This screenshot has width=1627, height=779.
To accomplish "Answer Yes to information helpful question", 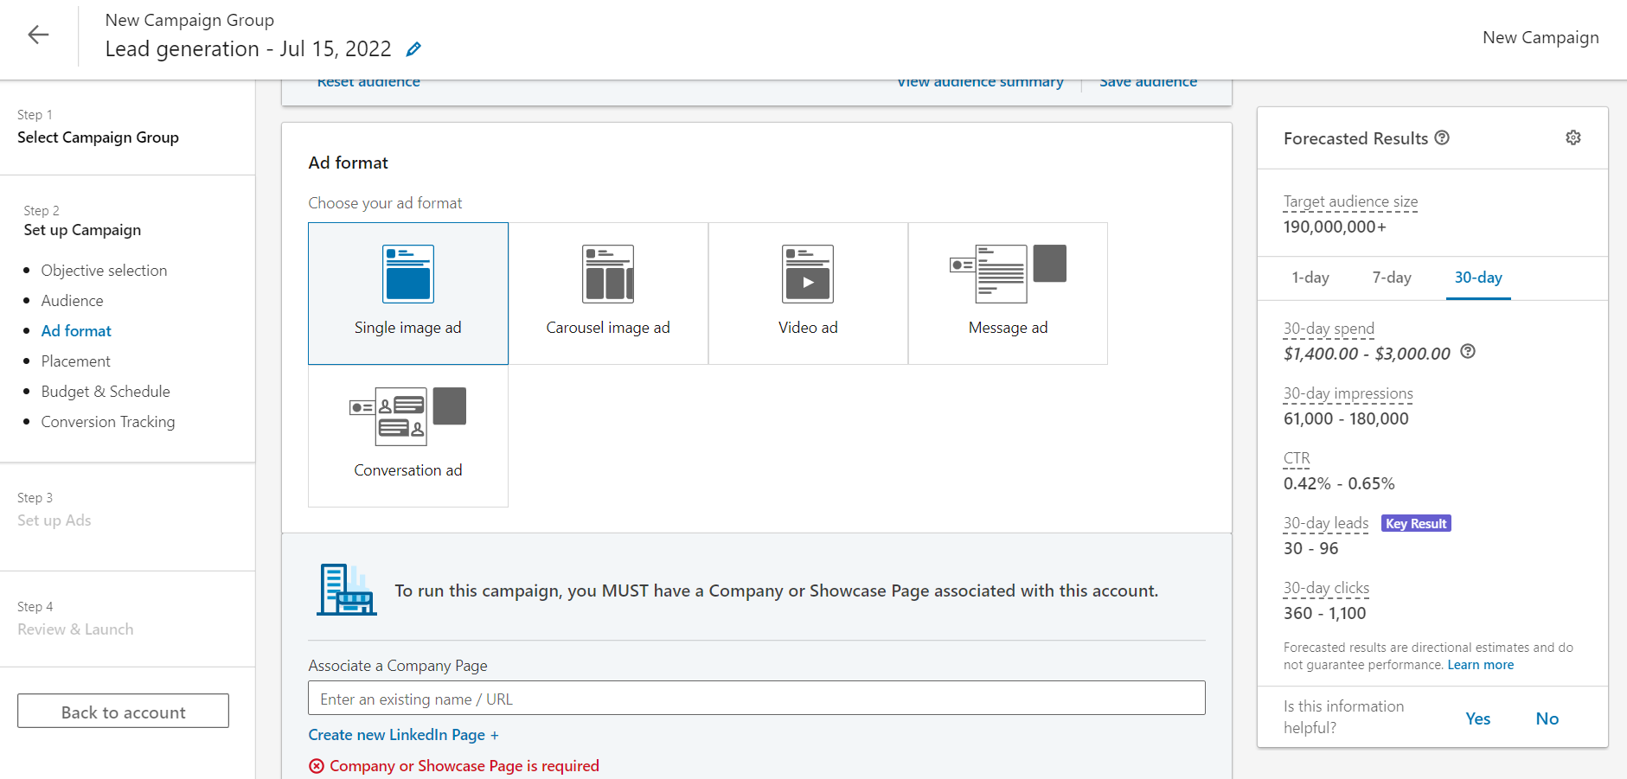I will (x=1477, y=718).
